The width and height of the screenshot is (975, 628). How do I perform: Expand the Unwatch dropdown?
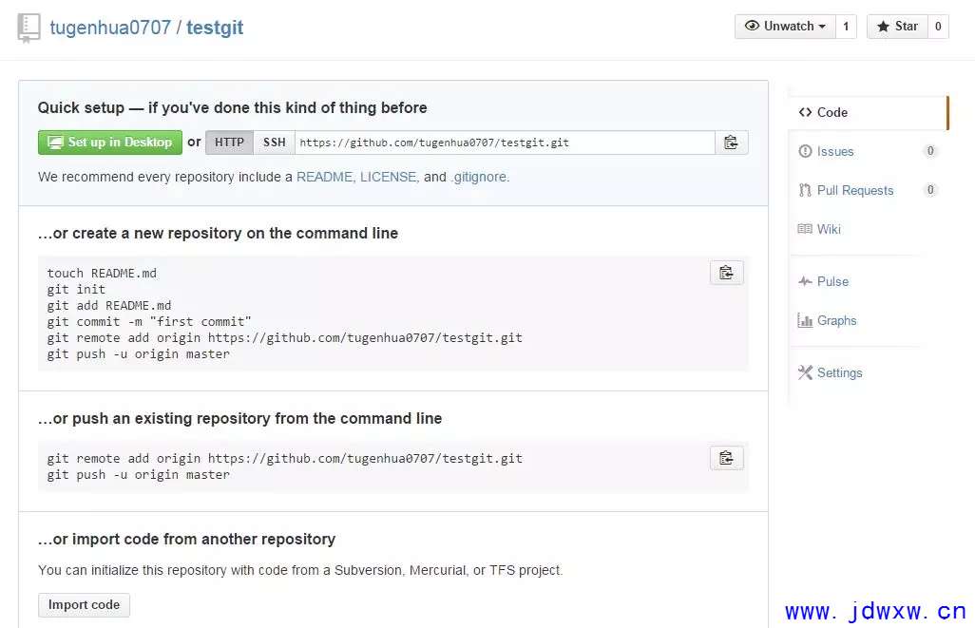[x=785, y=26]
